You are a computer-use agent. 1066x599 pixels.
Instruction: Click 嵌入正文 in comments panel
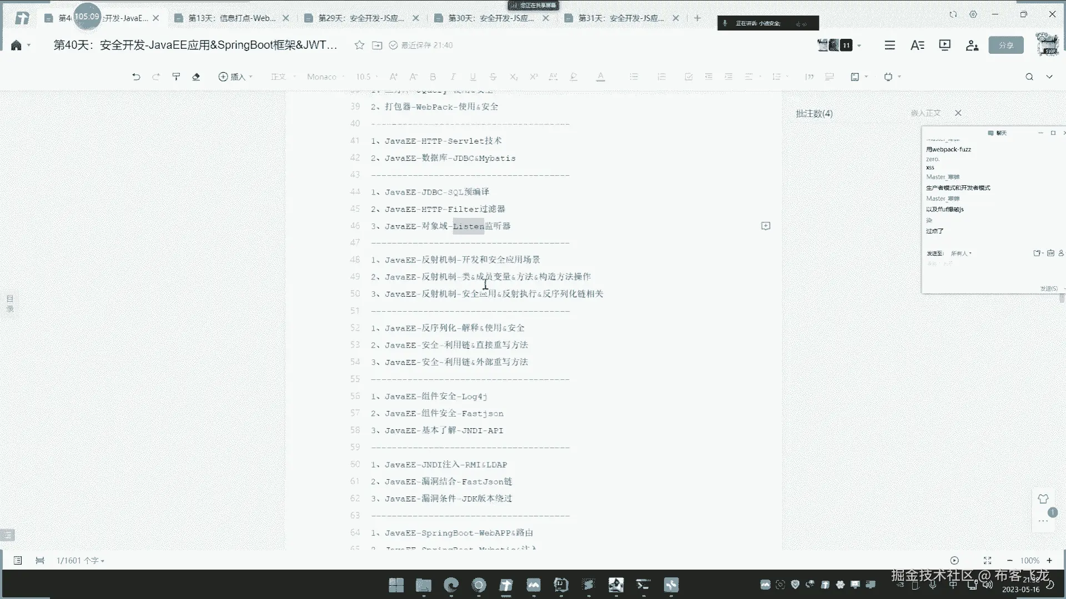(926, 113)
